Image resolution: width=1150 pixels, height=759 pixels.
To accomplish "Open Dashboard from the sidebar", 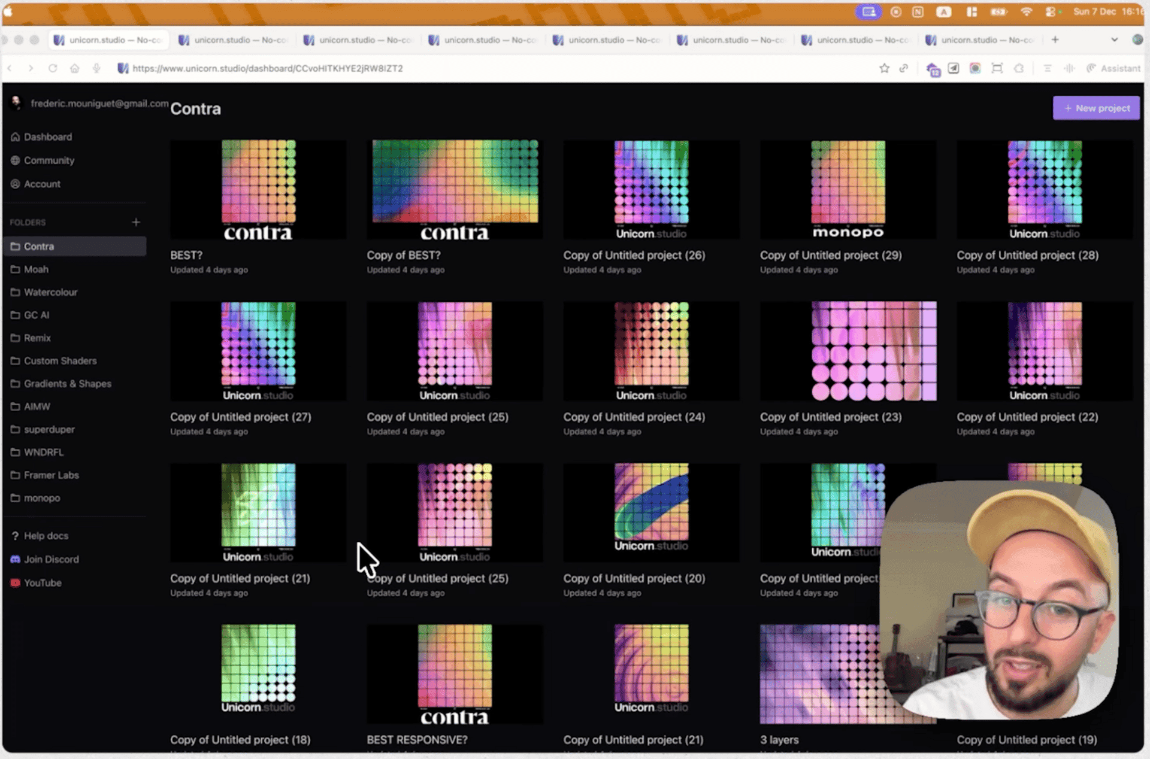I will click(x=47, y=137).
